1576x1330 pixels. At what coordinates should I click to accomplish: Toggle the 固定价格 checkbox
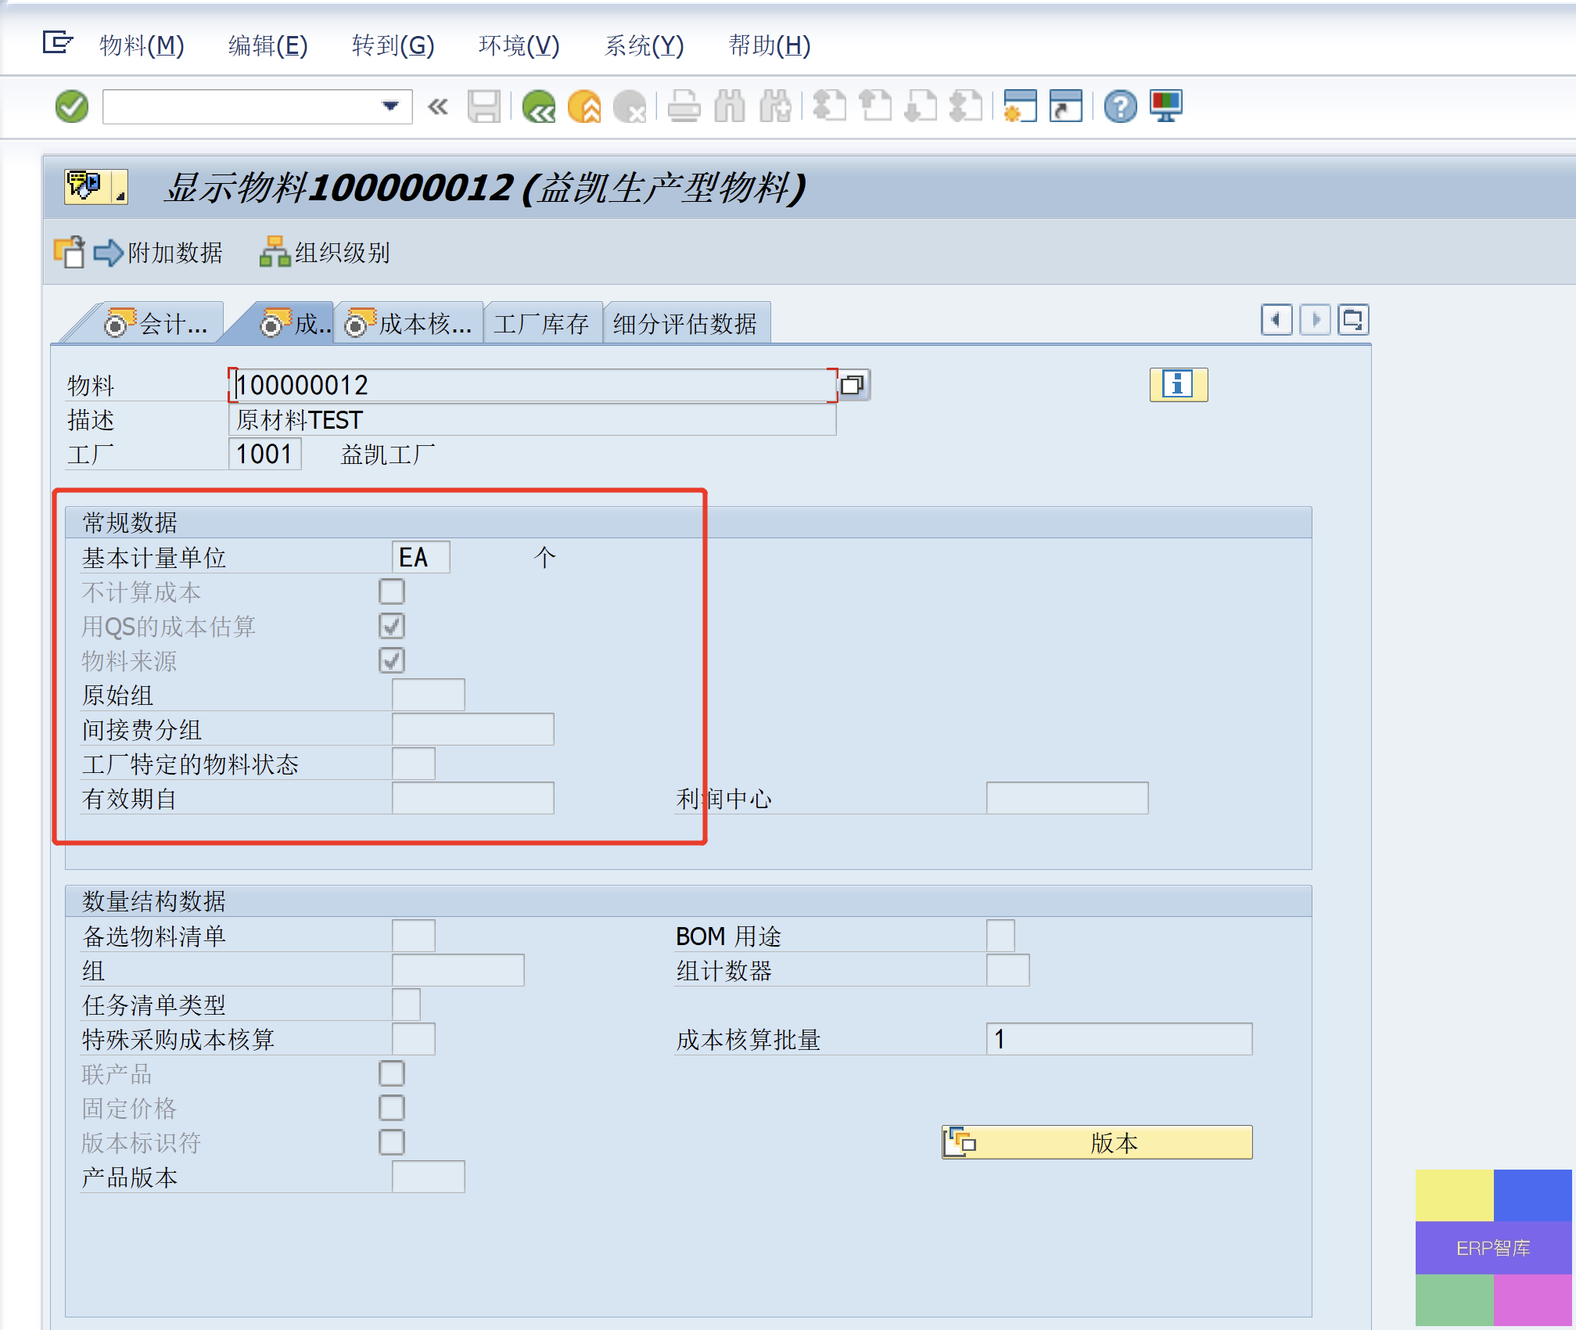click(x=392, y=1108)
